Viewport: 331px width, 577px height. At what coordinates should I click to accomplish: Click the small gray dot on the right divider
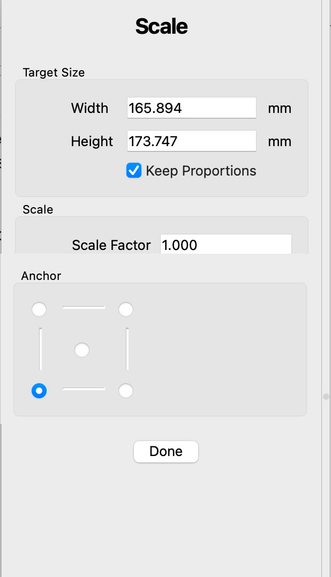pyautogui.click(x=326, y=397)
